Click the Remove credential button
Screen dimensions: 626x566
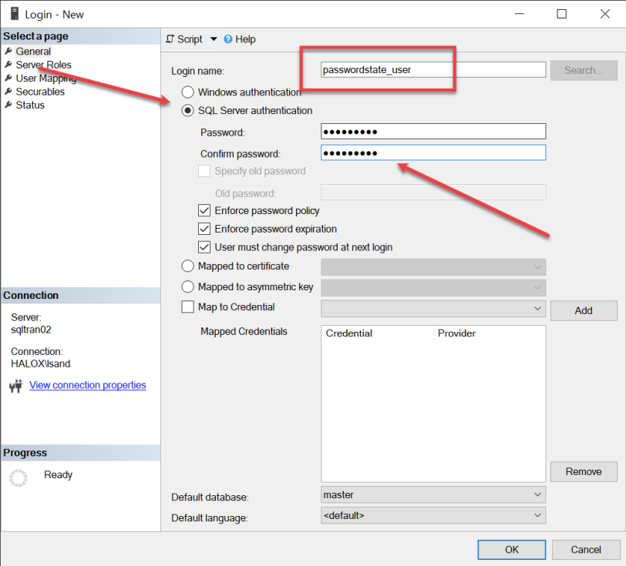pos(584,471)
